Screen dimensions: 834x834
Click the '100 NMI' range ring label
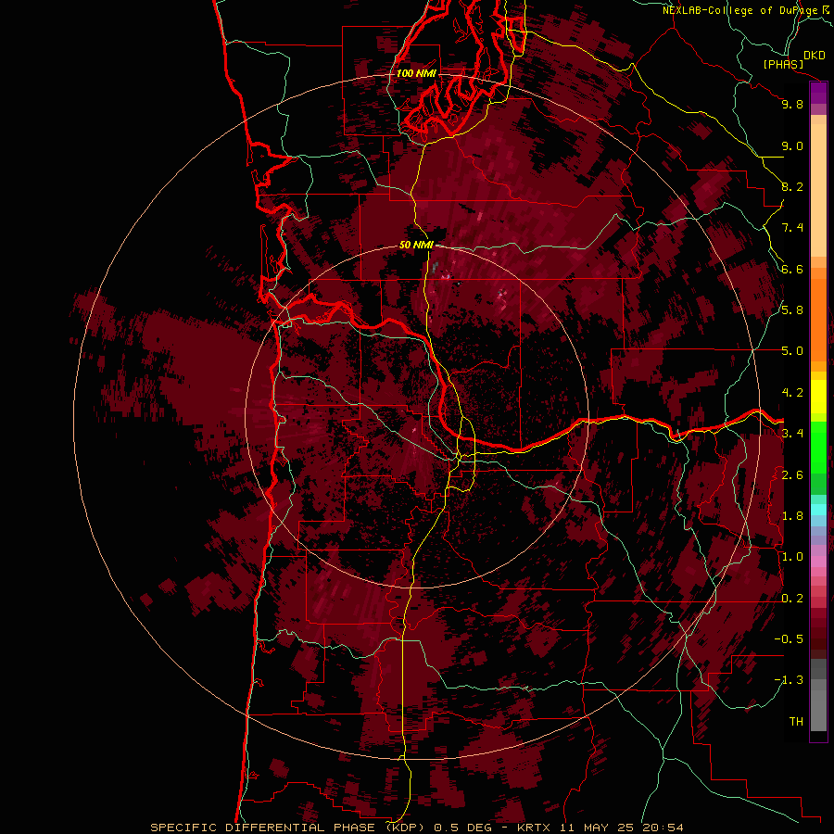(416, 73)
